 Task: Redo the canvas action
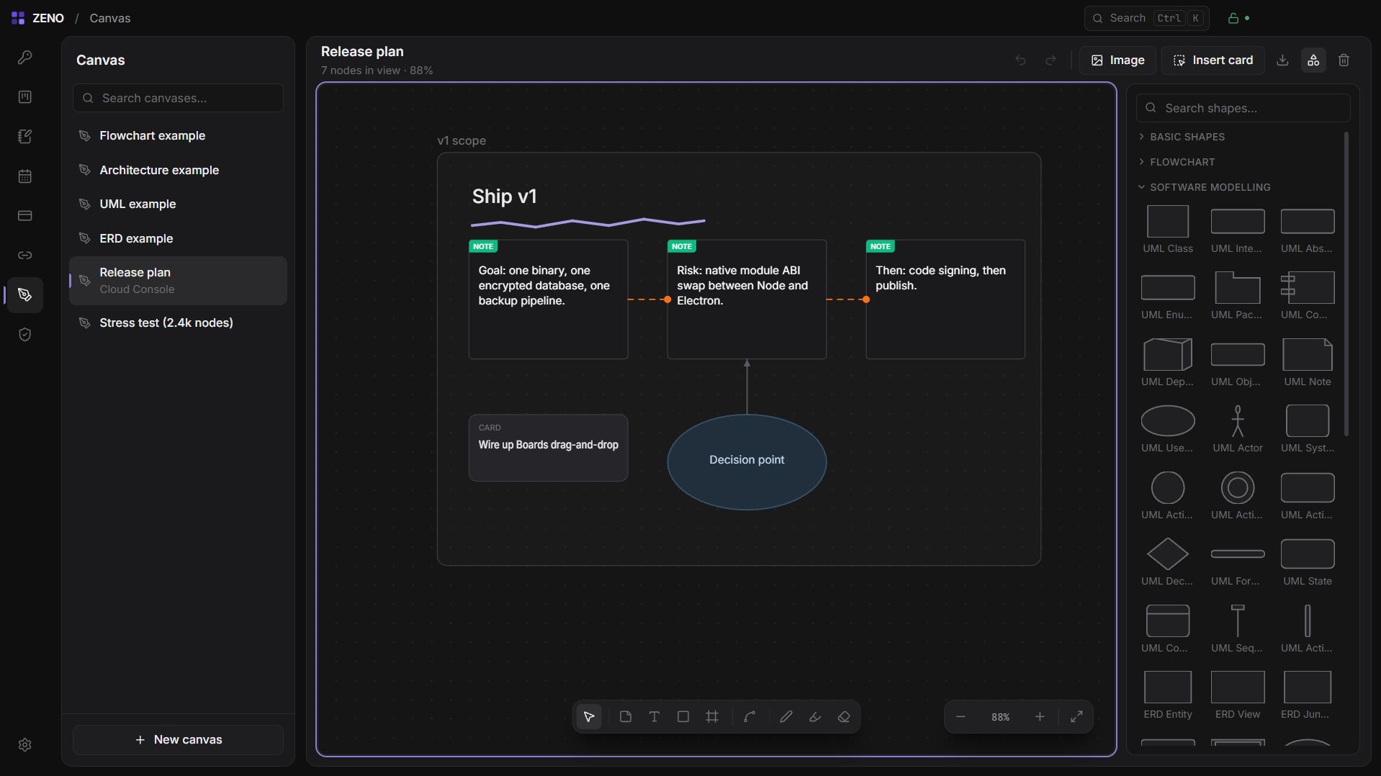1051,60
